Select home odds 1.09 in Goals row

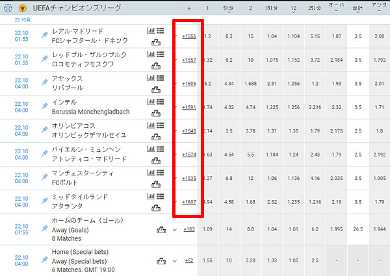(207, 229)
